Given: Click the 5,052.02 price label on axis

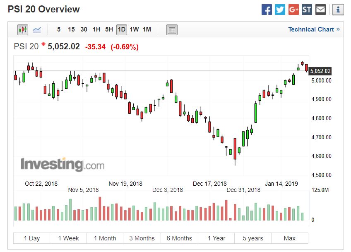Looking at the screenshot, I should pos(320,71).
